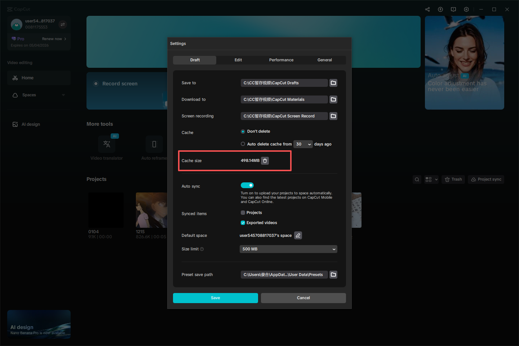Edit the default space name

tap(298, 235)
